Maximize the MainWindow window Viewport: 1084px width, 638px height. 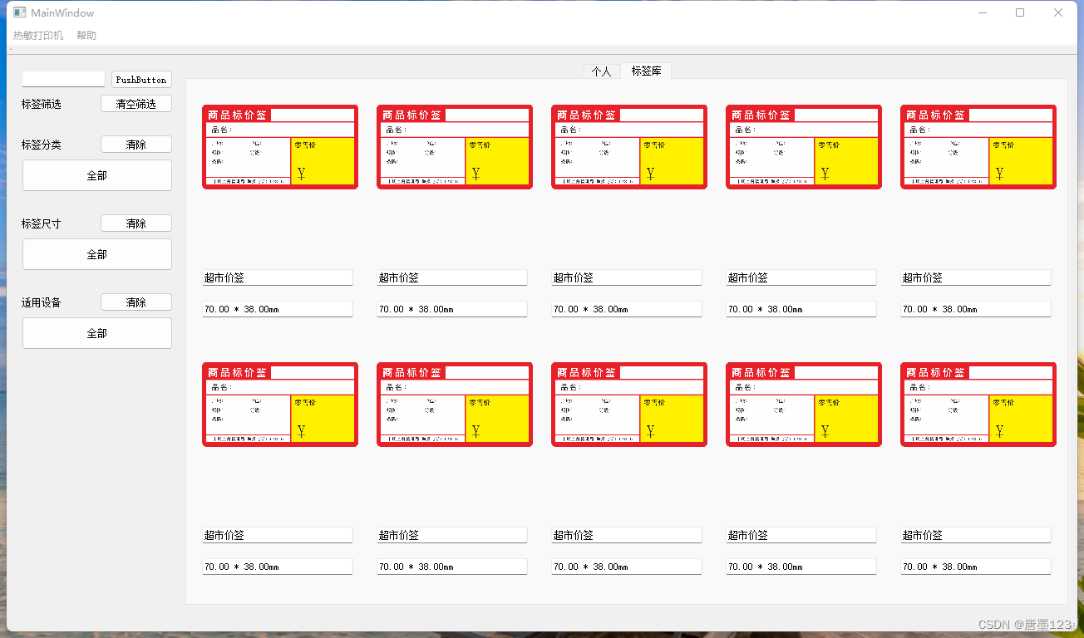[x=1020, y=12]
